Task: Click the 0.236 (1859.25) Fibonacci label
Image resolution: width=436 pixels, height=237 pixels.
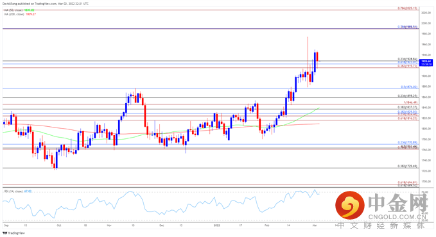Action: tap(408, 95)
